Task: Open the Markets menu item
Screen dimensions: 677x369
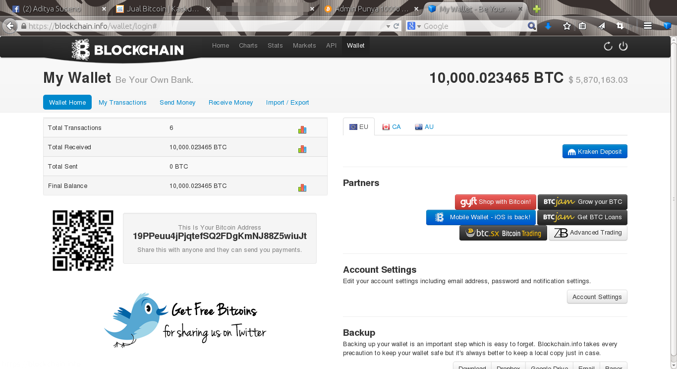Action: coord(304,46)
